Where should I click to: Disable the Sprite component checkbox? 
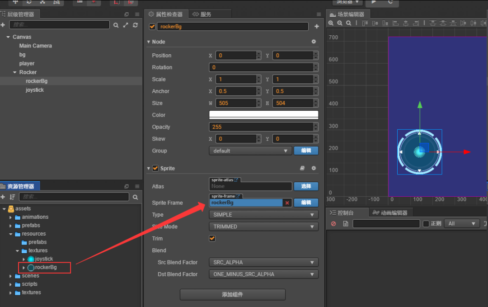coord(155,168)
